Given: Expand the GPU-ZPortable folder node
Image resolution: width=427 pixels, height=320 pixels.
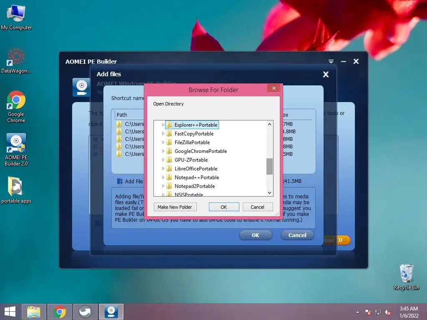Looking at the screenshot, I should click(163, 160).
